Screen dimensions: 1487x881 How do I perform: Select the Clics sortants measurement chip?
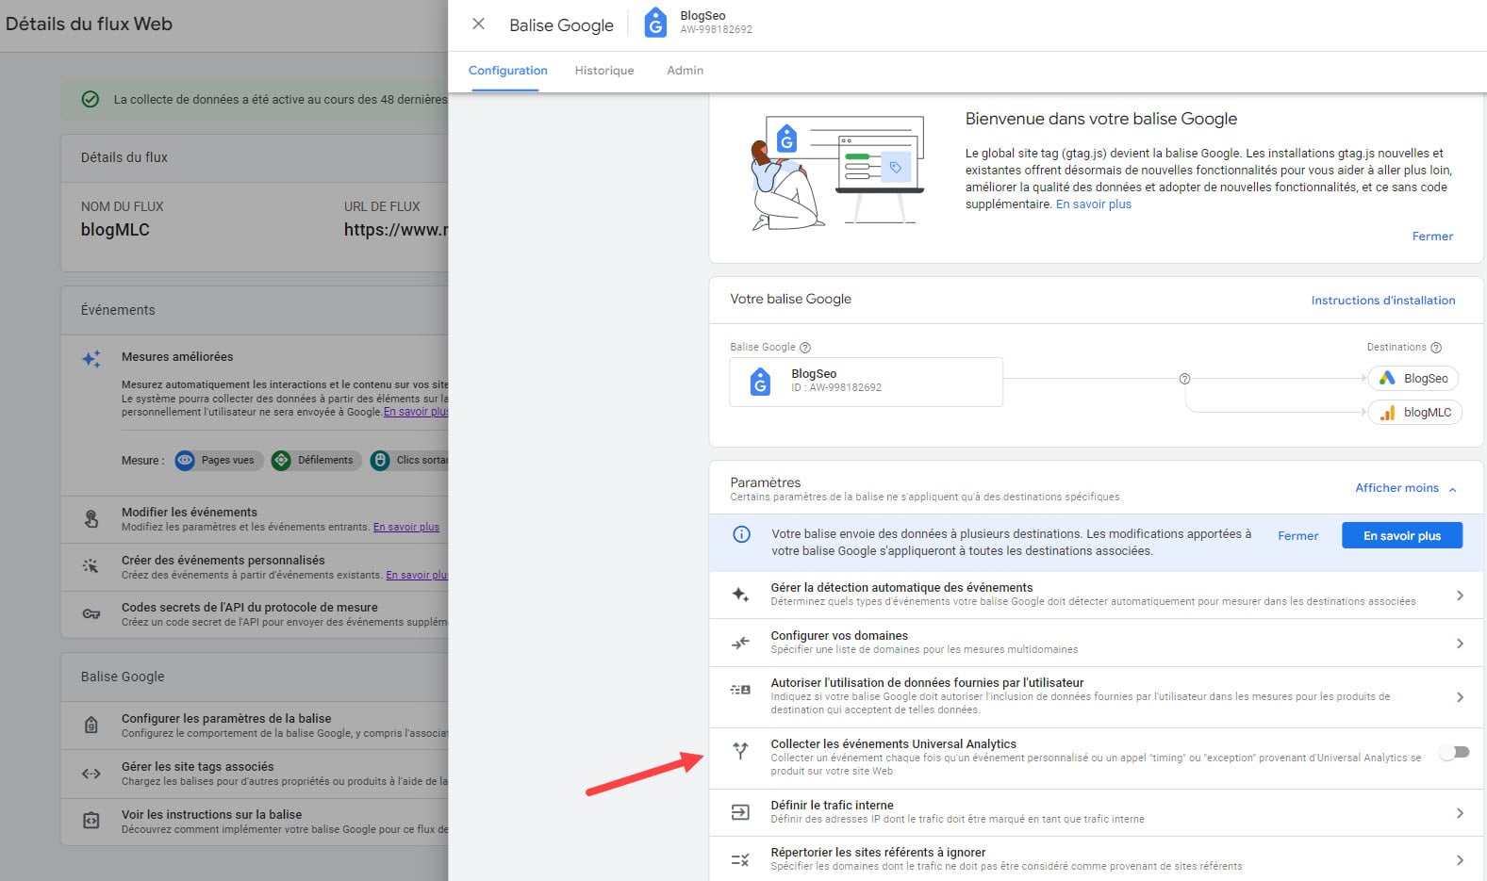pos(409,461)
